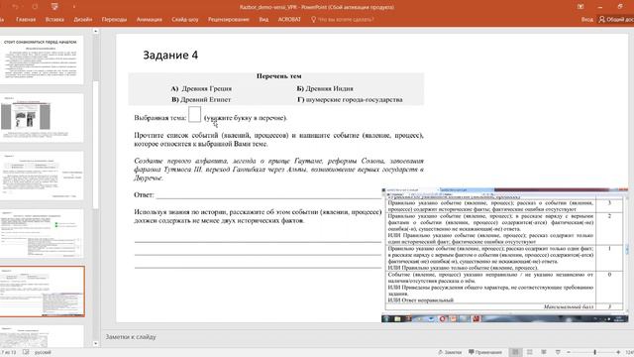634x357 pixels.
Task: Select the slide thumbnail with the photo images
Action: tap(42, 118)
